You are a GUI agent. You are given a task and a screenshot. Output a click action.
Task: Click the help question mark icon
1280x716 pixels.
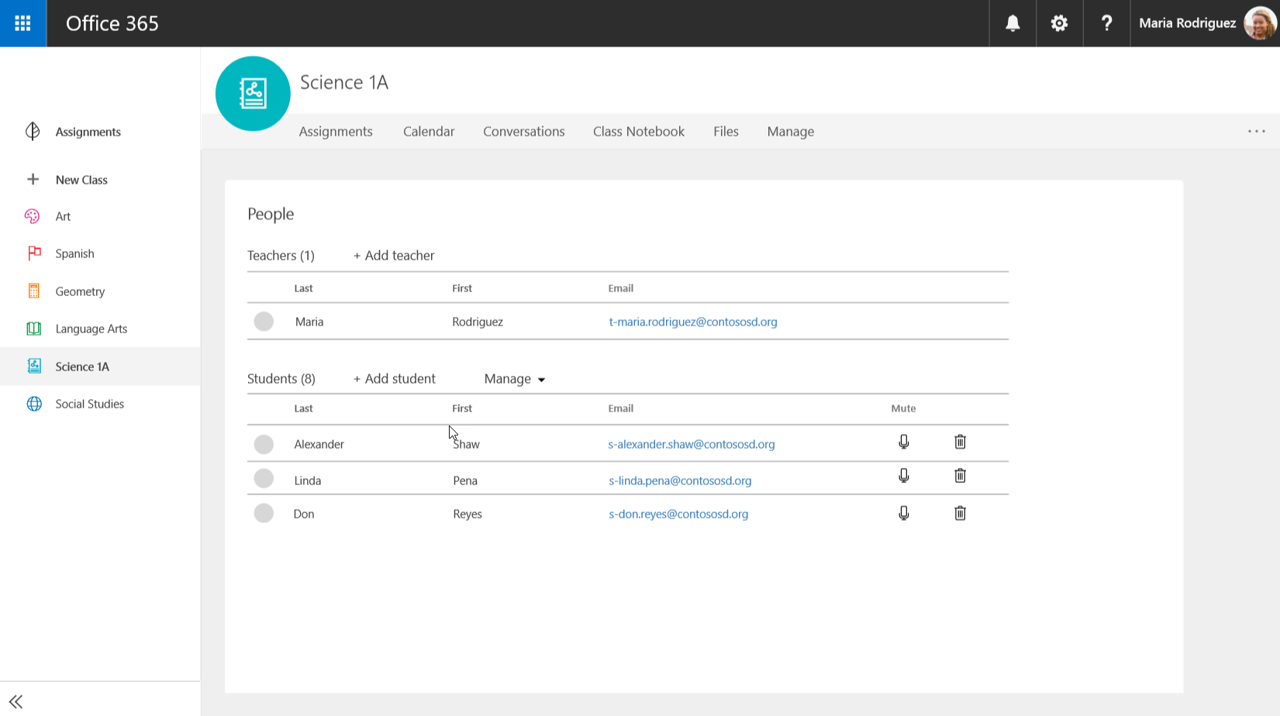[1106, 23]
